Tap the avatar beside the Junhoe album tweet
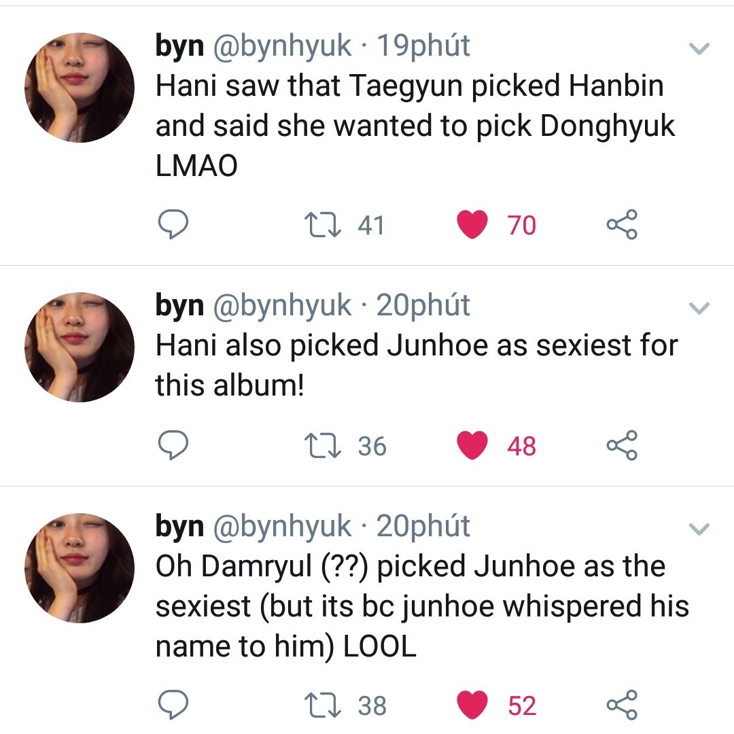Screen dimensions: 734x734 [x=80, y=347]
